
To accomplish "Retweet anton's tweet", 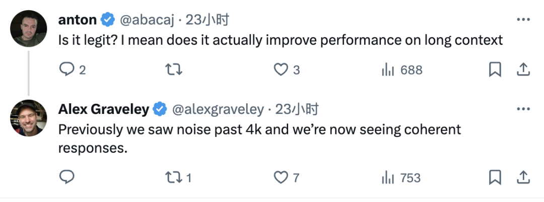I will [174, 70].
